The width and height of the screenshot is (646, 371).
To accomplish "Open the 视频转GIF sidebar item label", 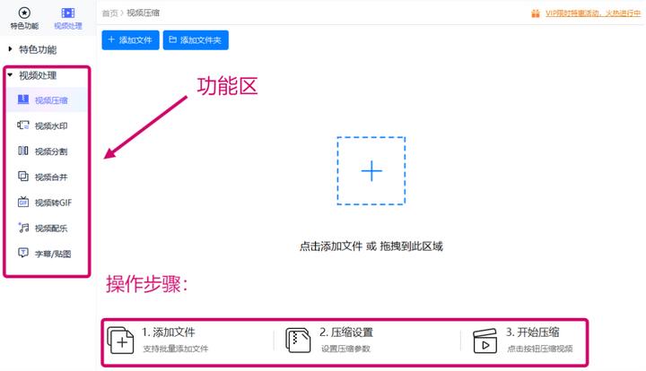I will pos(53,203).
